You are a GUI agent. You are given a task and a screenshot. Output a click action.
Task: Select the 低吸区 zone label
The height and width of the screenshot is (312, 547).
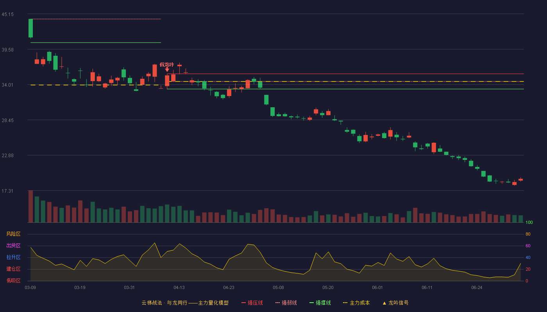[x=13, y=280]
